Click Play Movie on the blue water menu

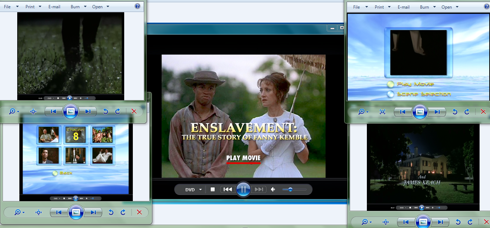[411, 84]
